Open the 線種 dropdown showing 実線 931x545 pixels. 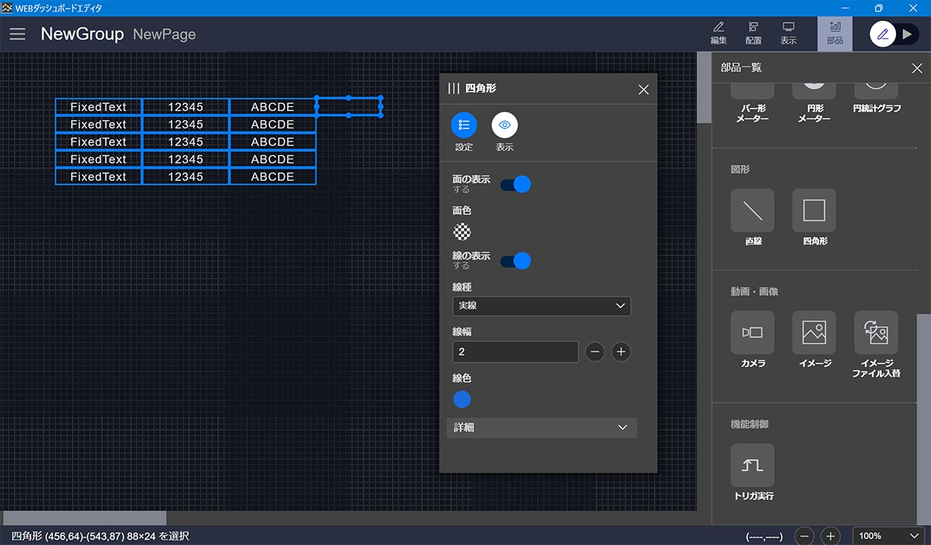point(541,306)
